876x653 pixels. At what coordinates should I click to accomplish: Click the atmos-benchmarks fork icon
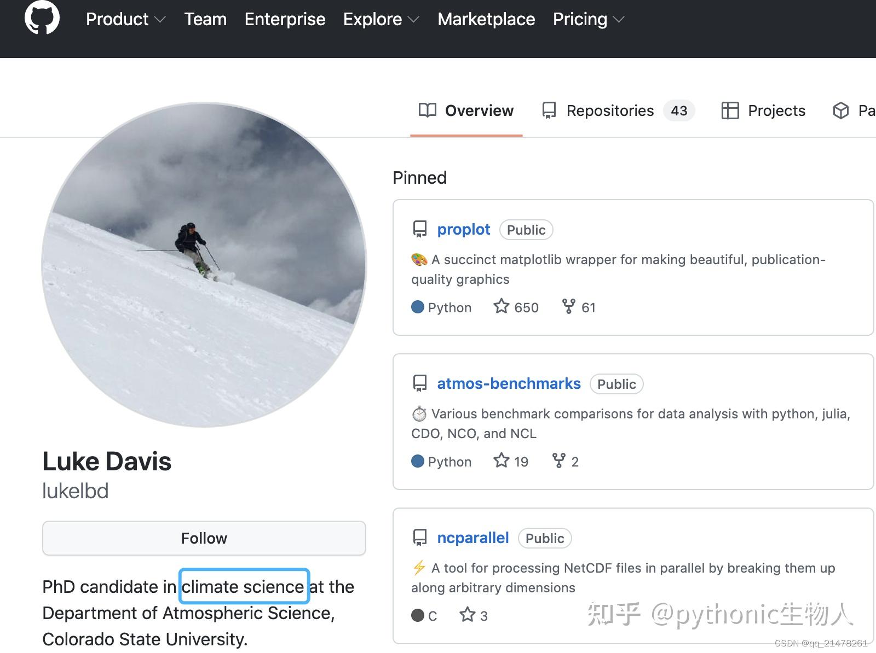tap(558, 460)
